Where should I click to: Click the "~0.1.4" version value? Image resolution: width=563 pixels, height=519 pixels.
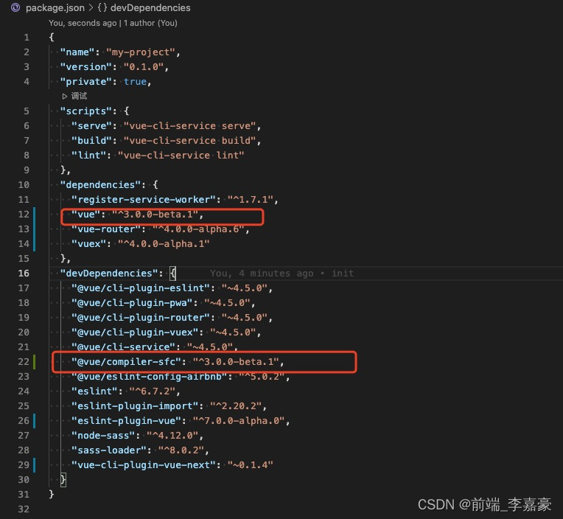point(250,465)
